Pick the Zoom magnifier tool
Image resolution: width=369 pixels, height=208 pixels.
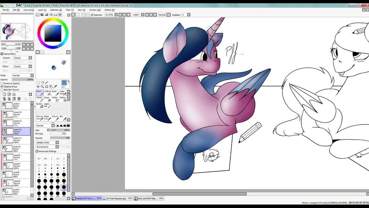pos(42,87)
